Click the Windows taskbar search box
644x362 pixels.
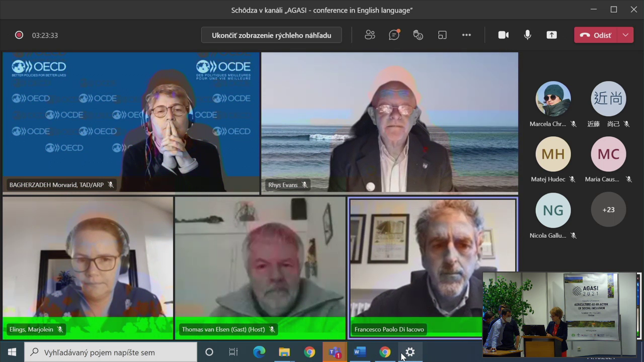(x=111, y=352)
